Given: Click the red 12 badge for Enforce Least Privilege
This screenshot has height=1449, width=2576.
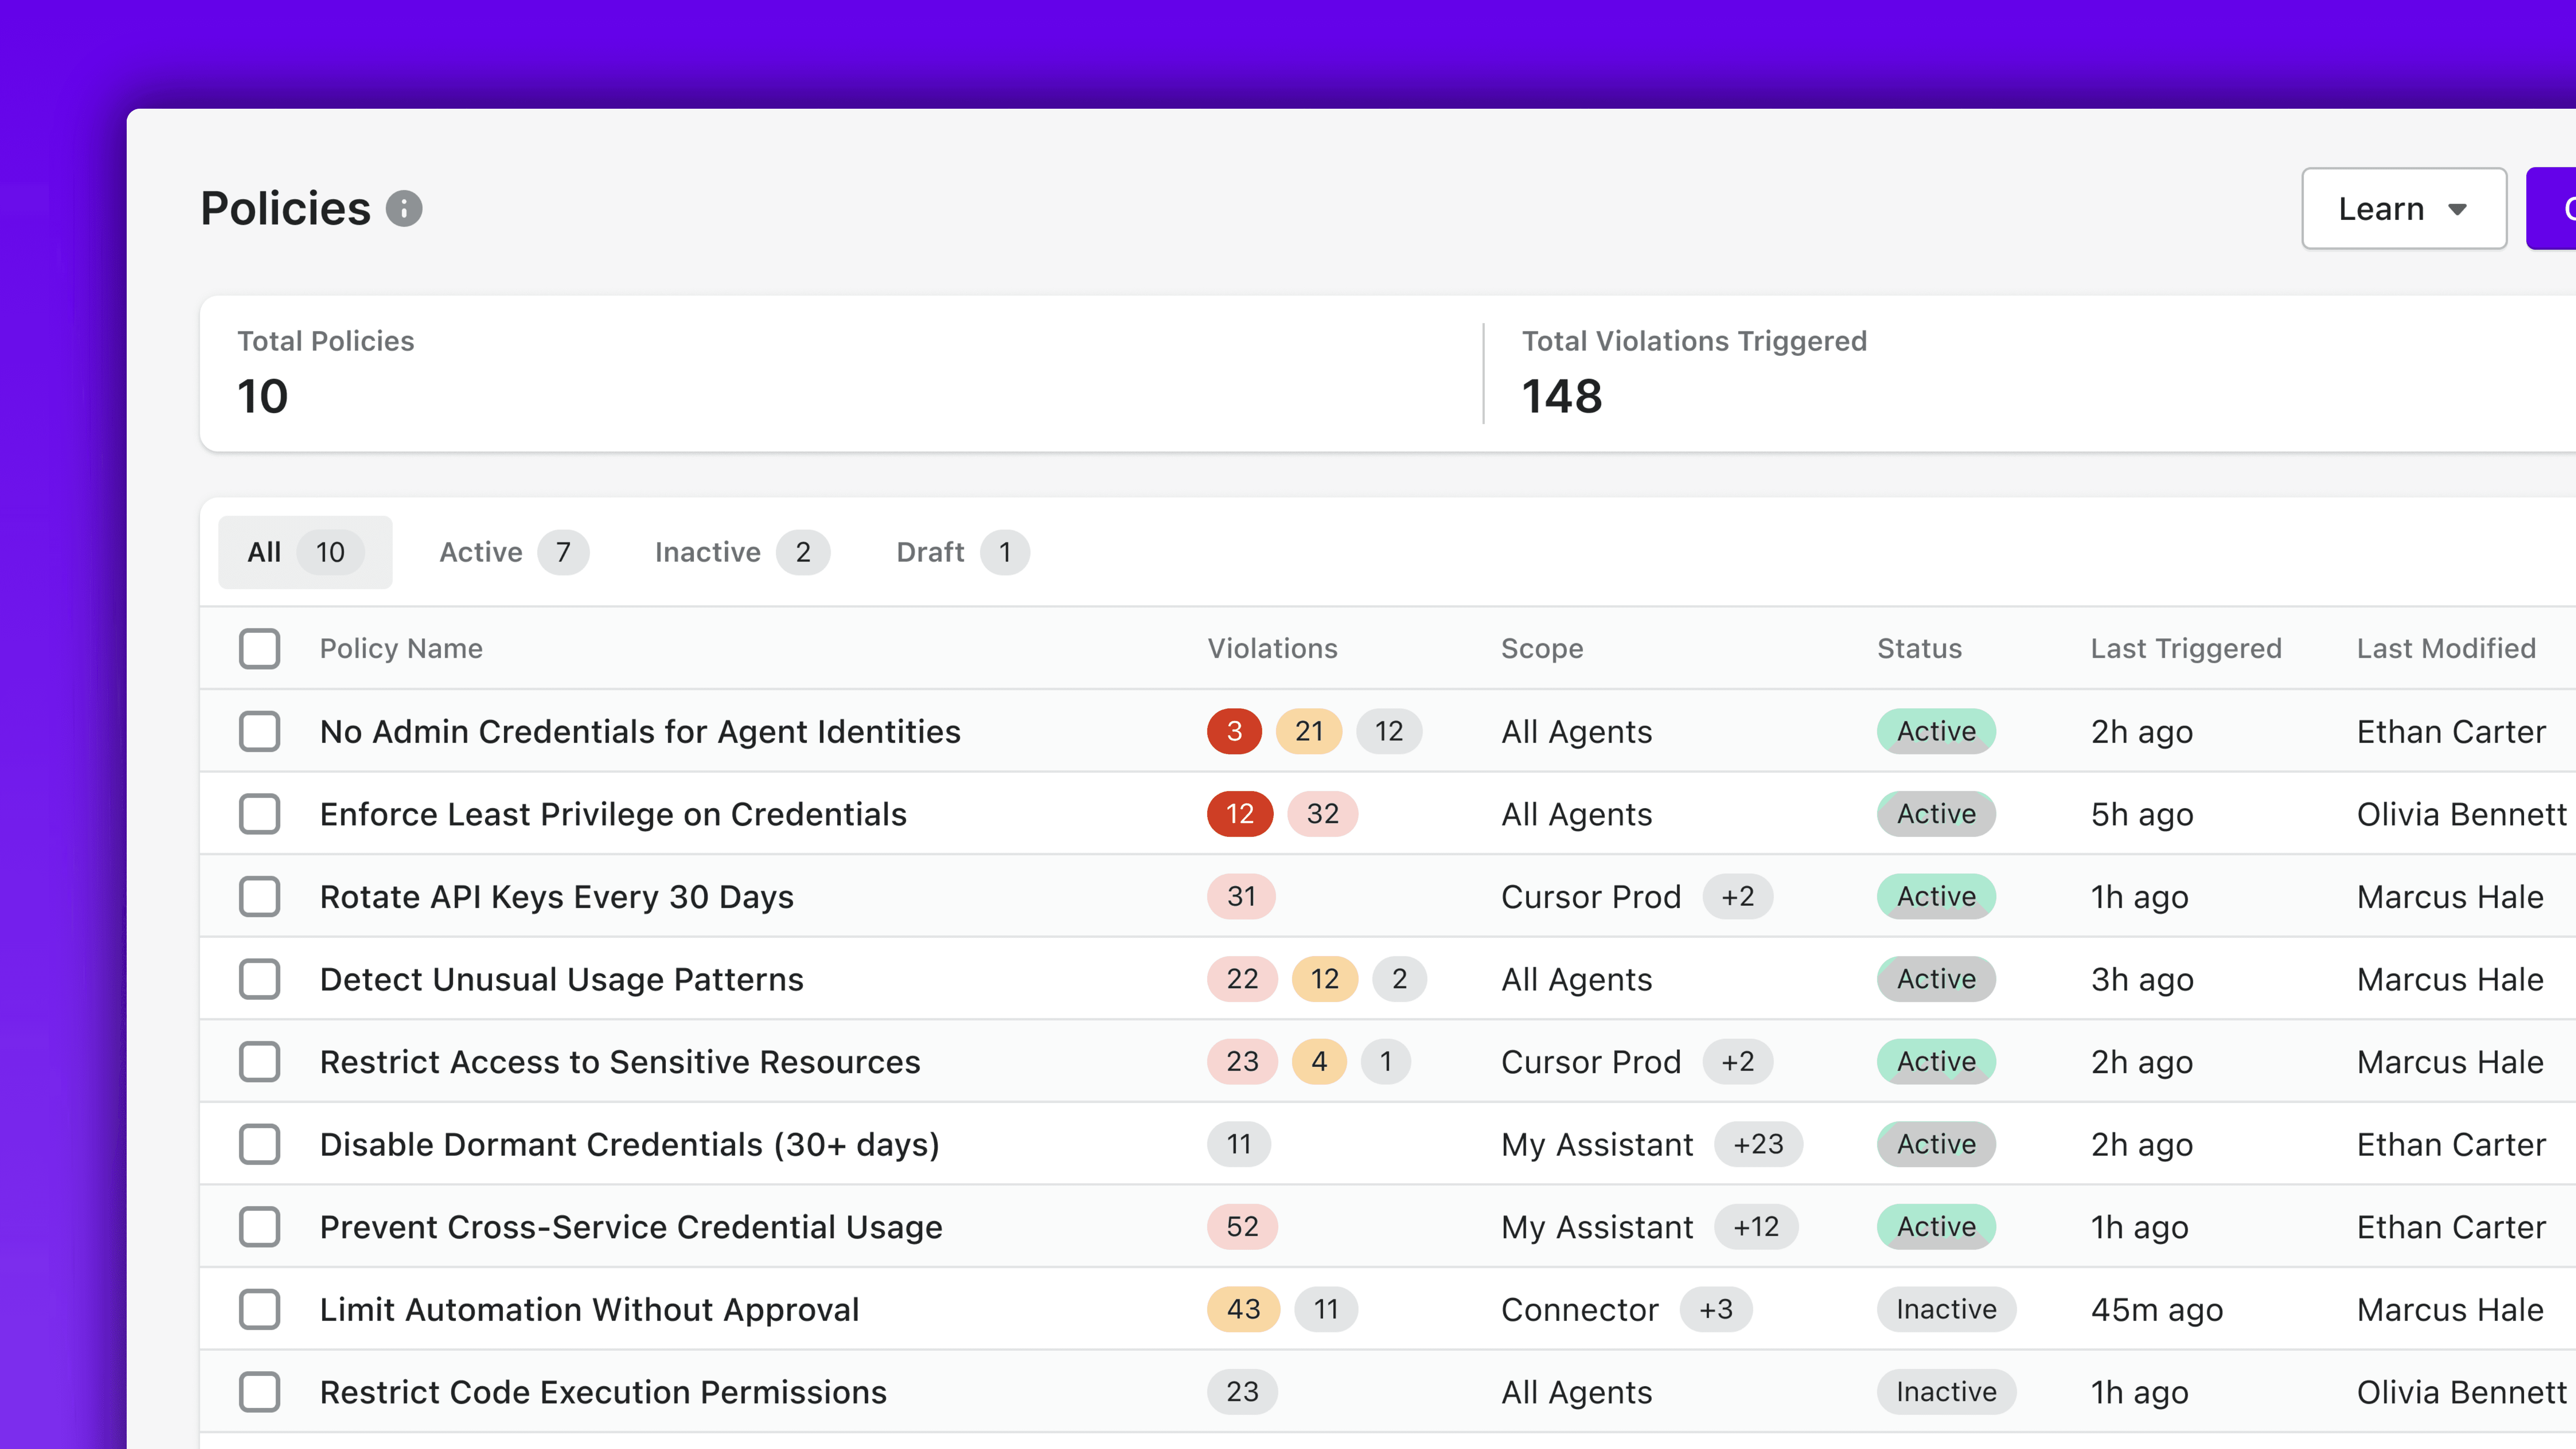Looking at the screenshot, I should [x=1240, y=814].
